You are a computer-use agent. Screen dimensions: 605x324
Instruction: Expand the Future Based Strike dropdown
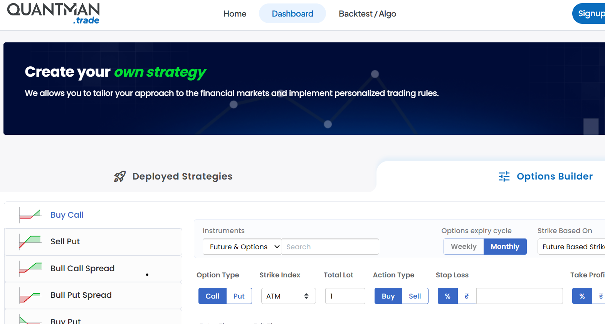(572, 247)
